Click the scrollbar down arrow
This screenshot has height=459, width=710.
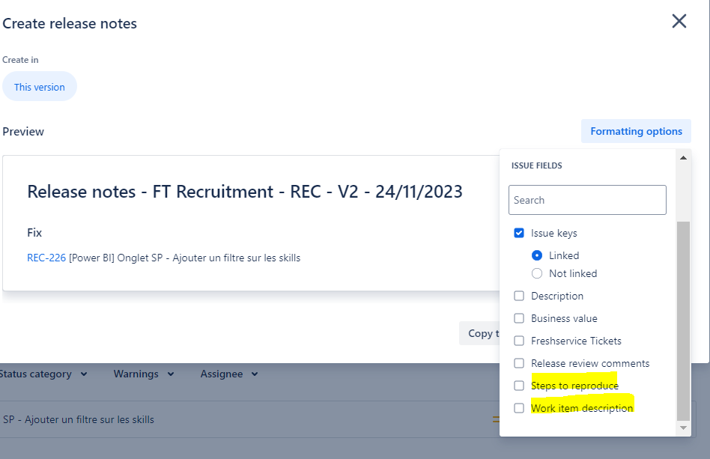tap(682, 428)
